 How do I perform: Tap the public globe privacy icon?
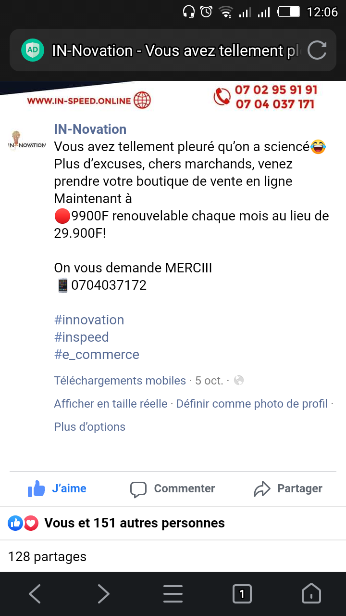point(239,381)
